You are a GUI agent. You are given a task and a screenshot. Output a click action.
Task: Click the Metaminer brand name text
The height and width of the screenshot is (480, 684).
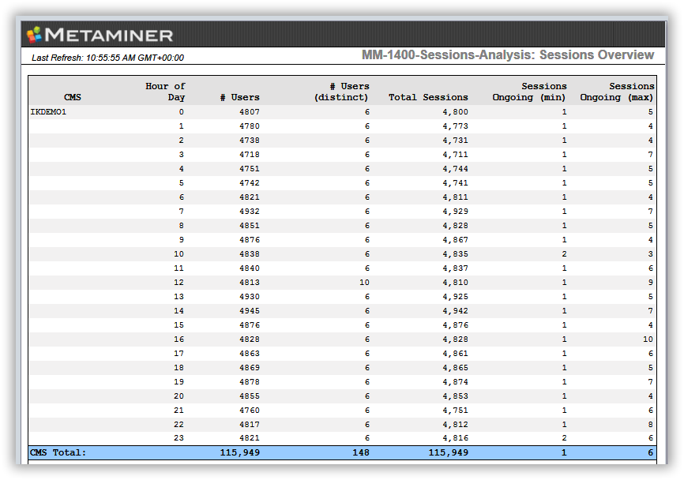(x=109, y=36)
